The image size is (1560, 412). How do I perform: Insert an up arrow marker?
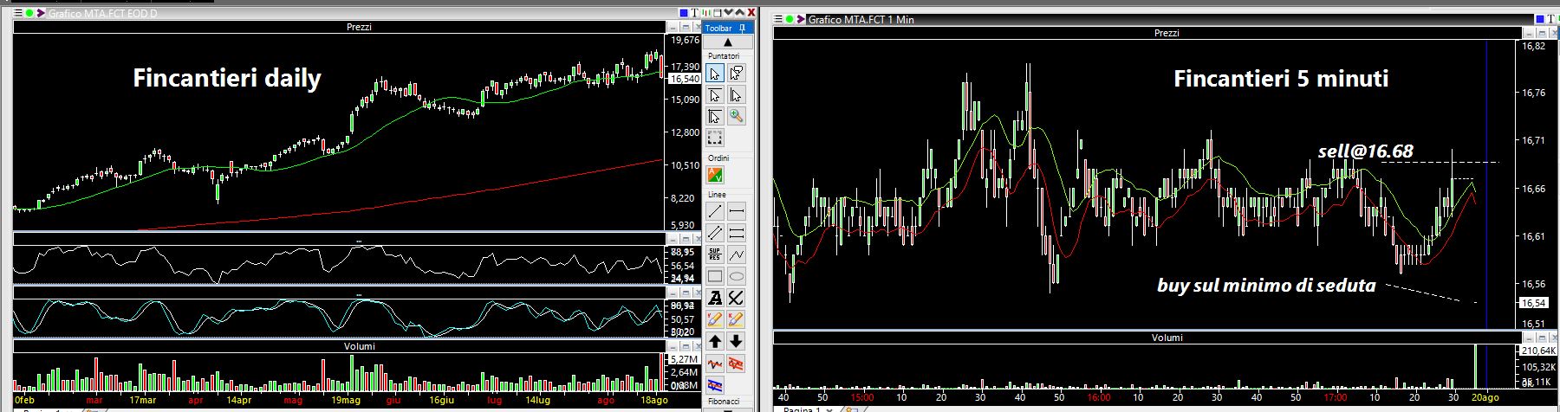pyautogui.click(x=715, y=342)
